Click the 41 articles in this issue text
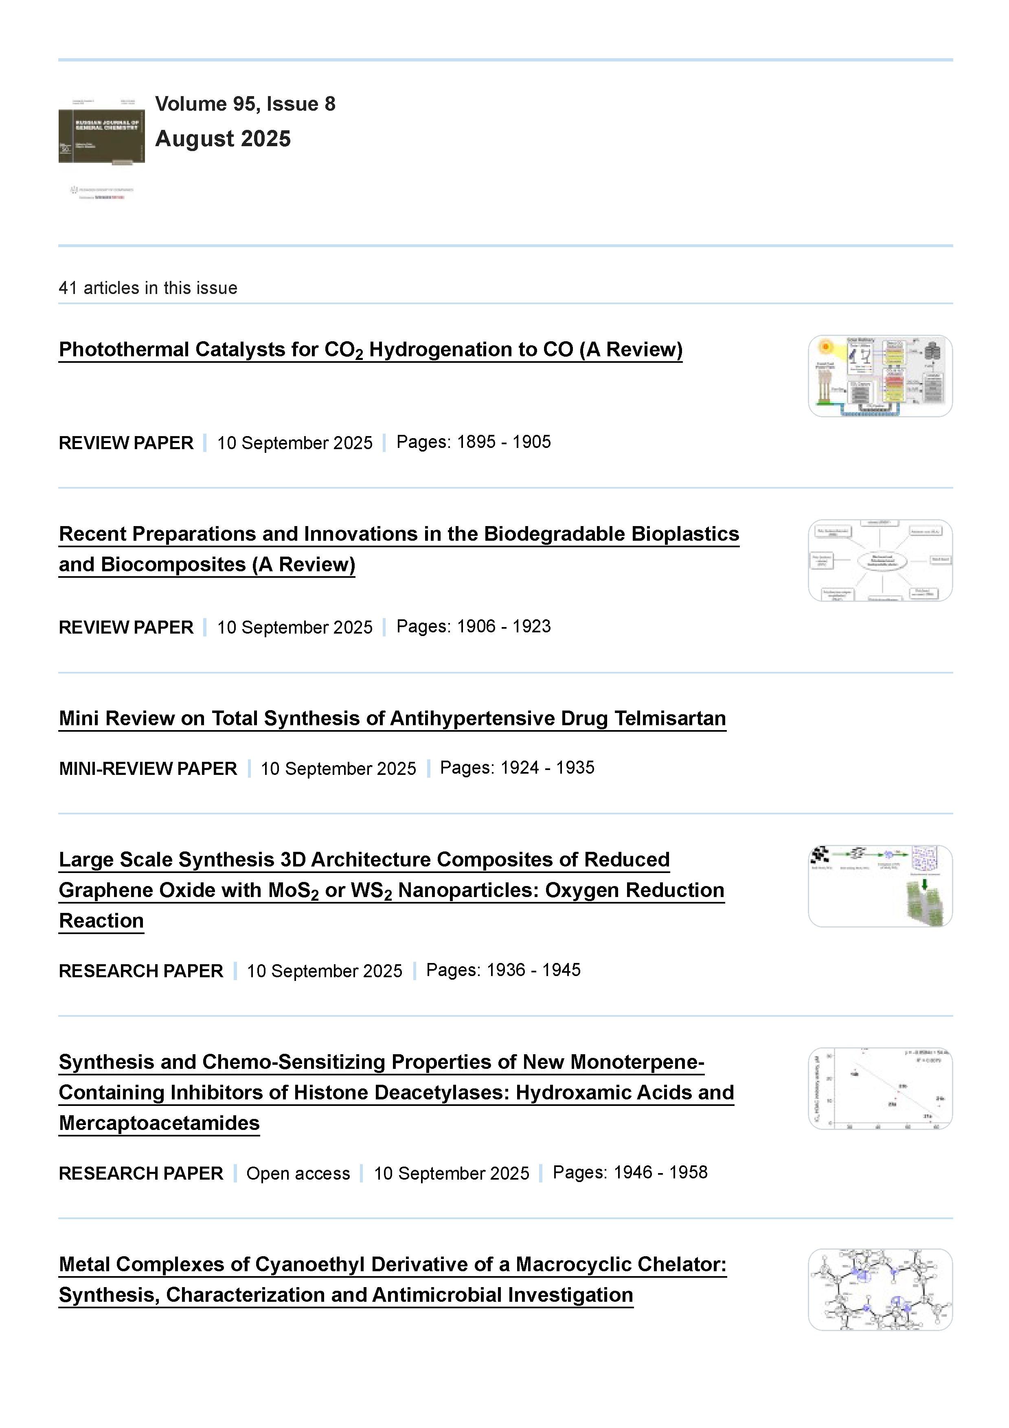The image size is (1009, 1428). [x=148, y=288]
